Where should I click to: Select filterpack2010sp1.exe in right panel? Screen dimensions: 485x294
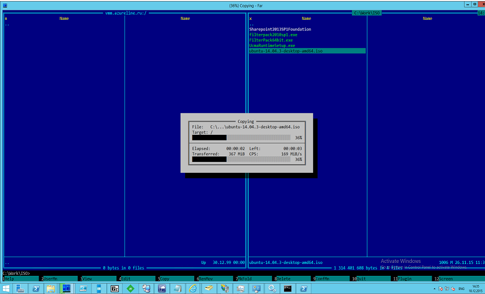pos(273,35)
